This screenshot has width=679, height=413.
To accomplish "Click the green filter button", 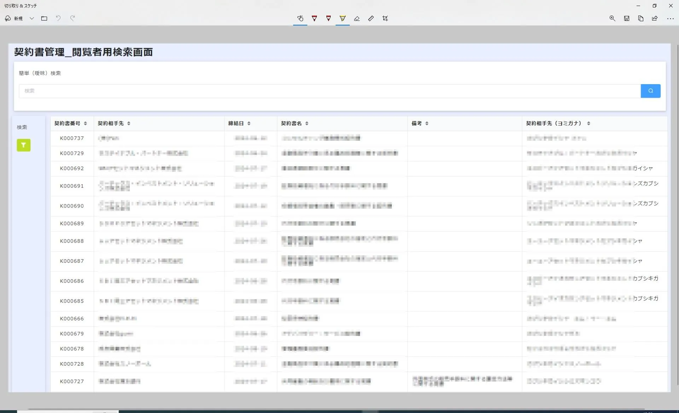I will [23, 145].
